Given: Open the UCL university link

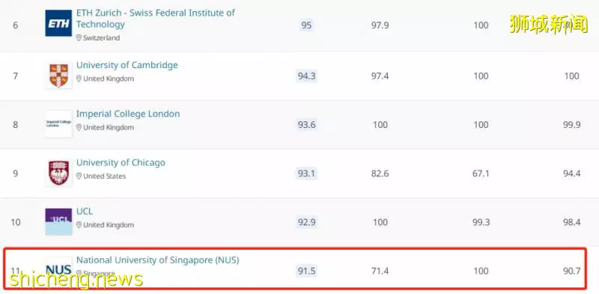Looking at the screenshot, I should tap(85, 211).
